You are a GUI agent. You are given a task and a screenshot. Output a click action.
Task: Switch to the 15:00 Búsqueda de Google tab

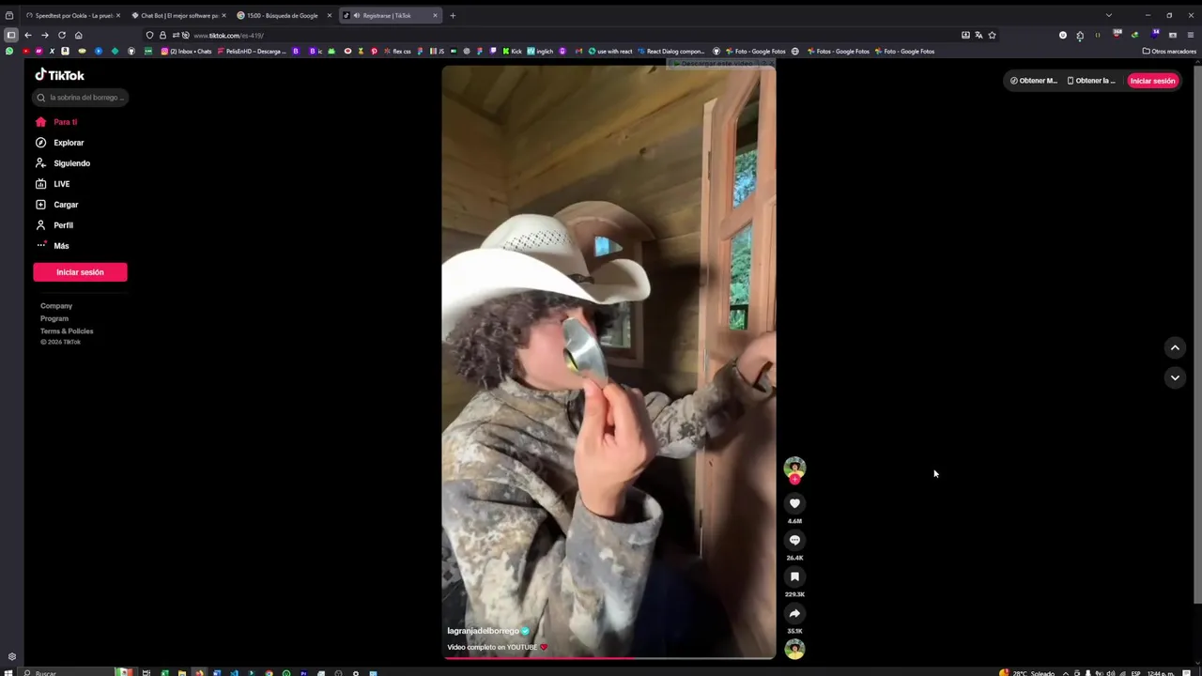pos(284,16)
